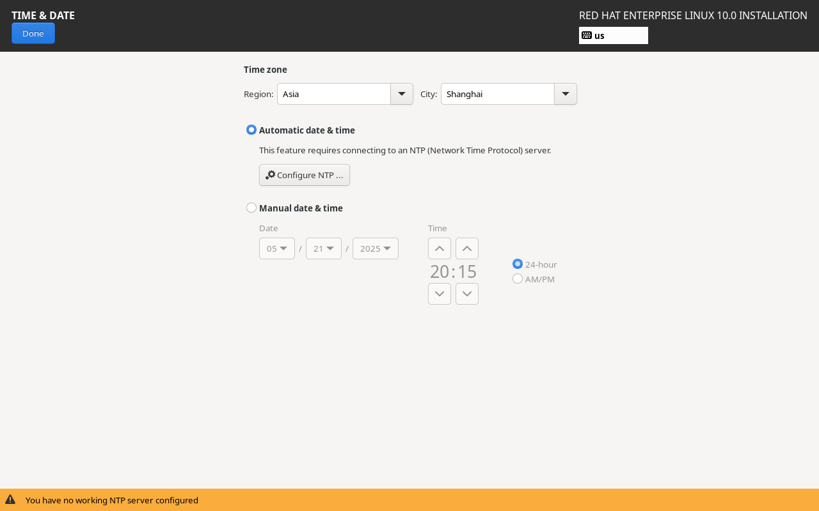Screen dimensions: 819x511
Task: Click the Region field showing Asia
Action: click(x=334, y=94)
